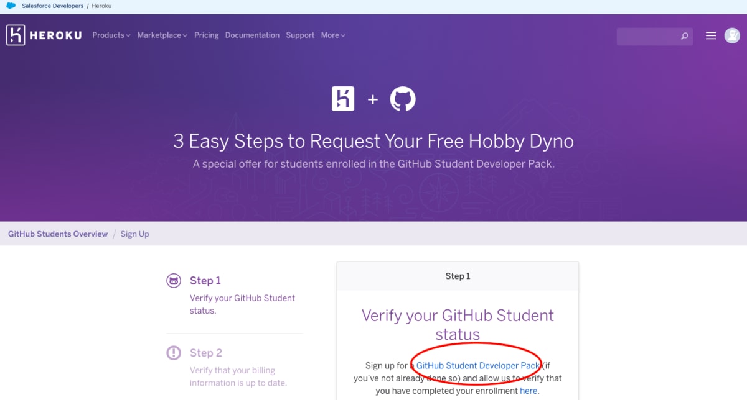Expand the Products dropdown menu
The width and height of the screenshot is (747, 400).
click(111, 35)
